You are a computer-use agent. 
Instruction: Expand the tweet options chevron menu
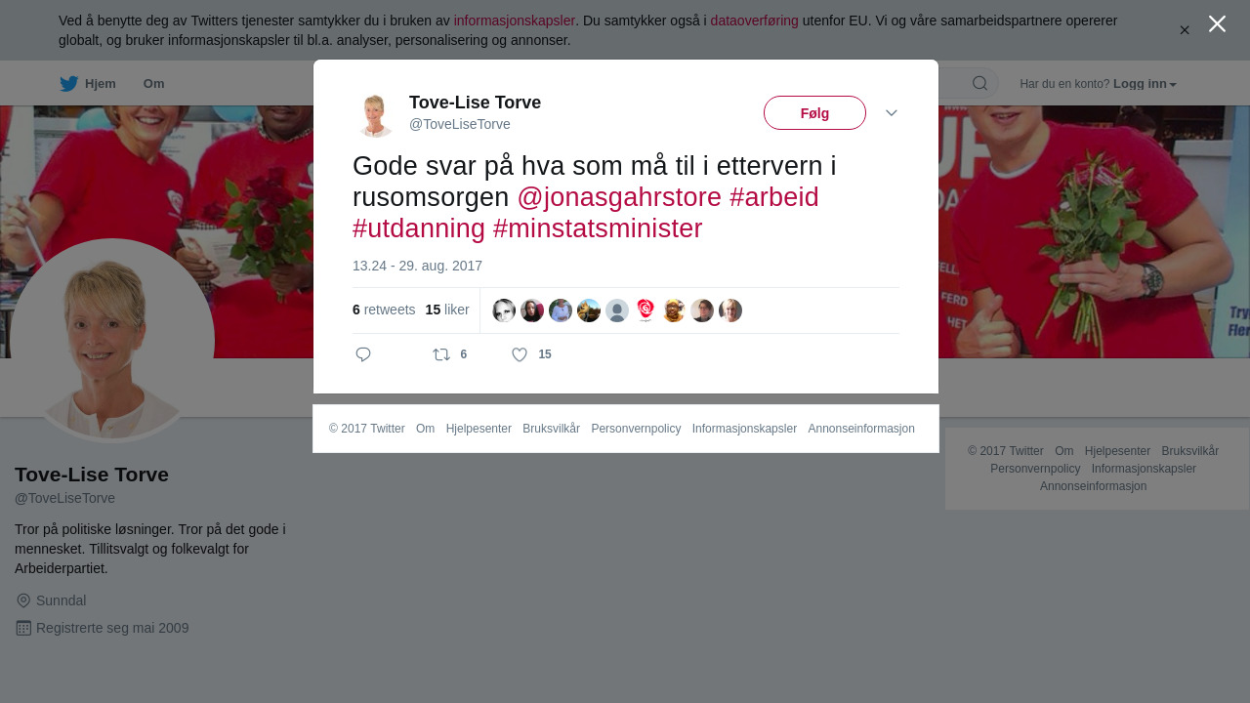892,113
